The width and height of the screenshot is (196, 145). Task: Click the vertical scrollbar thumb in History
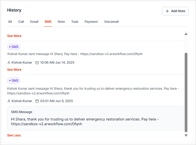186,92
